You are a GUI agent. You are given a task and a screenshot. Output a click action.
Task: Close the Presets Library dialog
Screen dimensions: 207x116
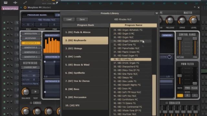point(157,13)
